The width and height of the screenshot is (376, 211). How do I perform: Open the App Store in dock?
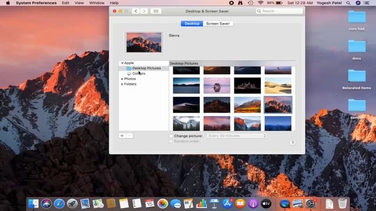pos(227,203)
